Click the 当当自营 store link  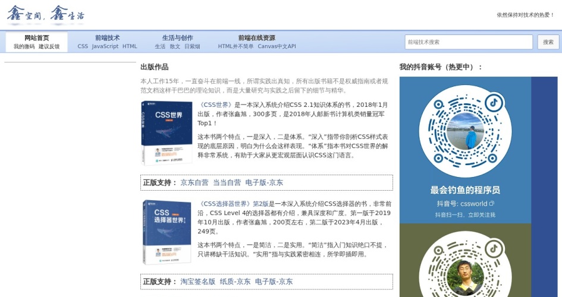(x=227, y=182)
